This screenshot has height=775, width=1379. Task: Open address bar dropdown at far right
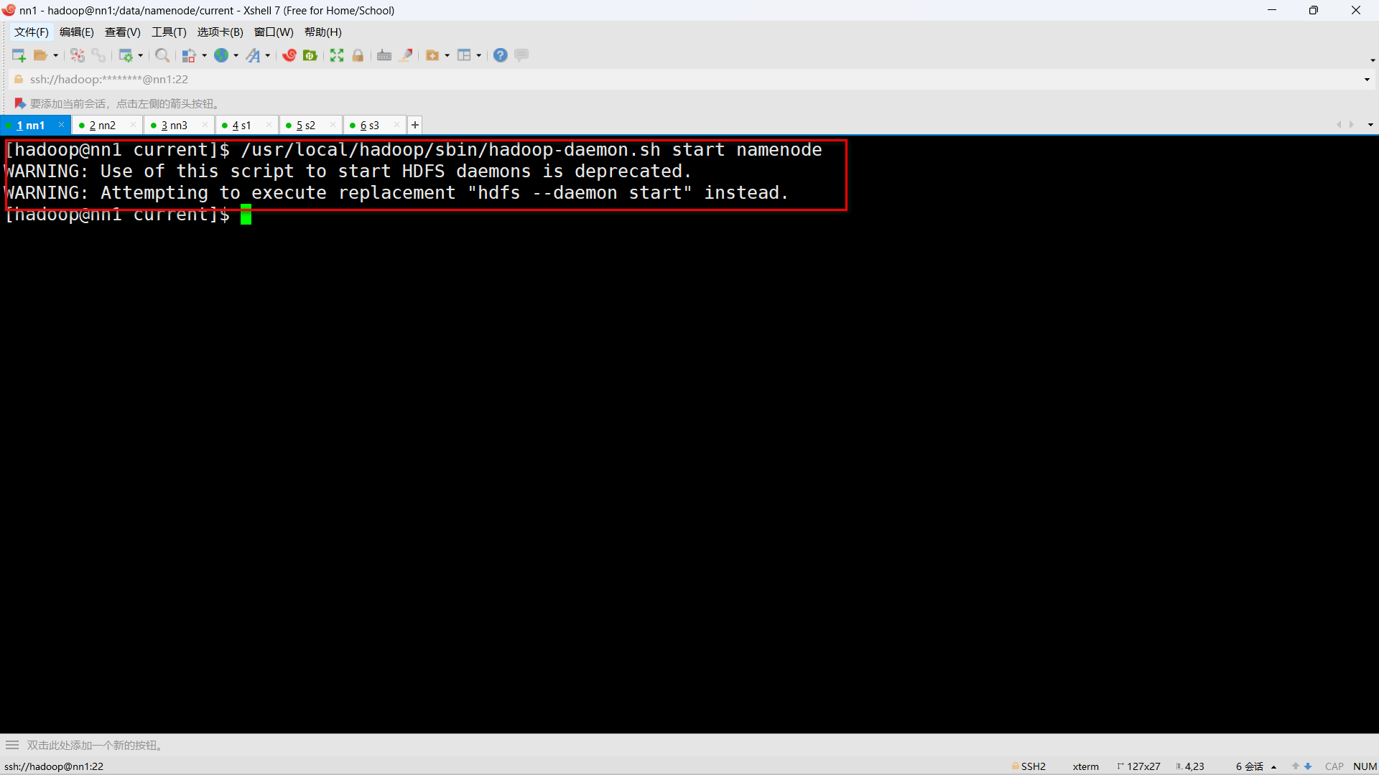(1367, 80)
